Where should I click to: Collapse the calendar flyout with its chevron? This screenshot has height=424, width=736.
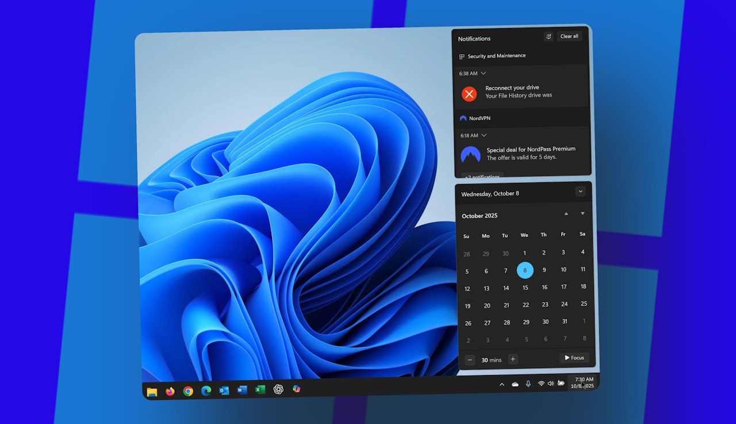(581, 191)
